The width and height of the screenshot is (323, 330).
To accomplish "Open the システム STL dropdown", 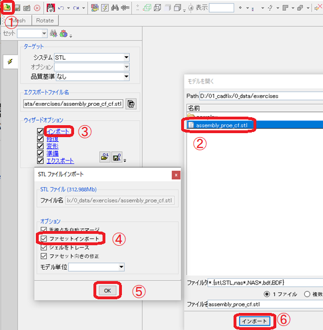I will click(x=92, y=57).
